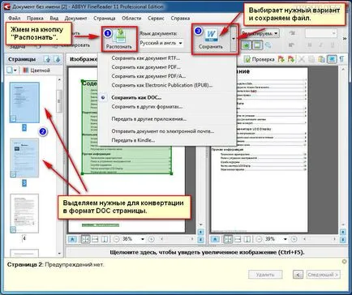Click the highlighted fit-page icon below the image pane
352x295 pixels.
85,239
